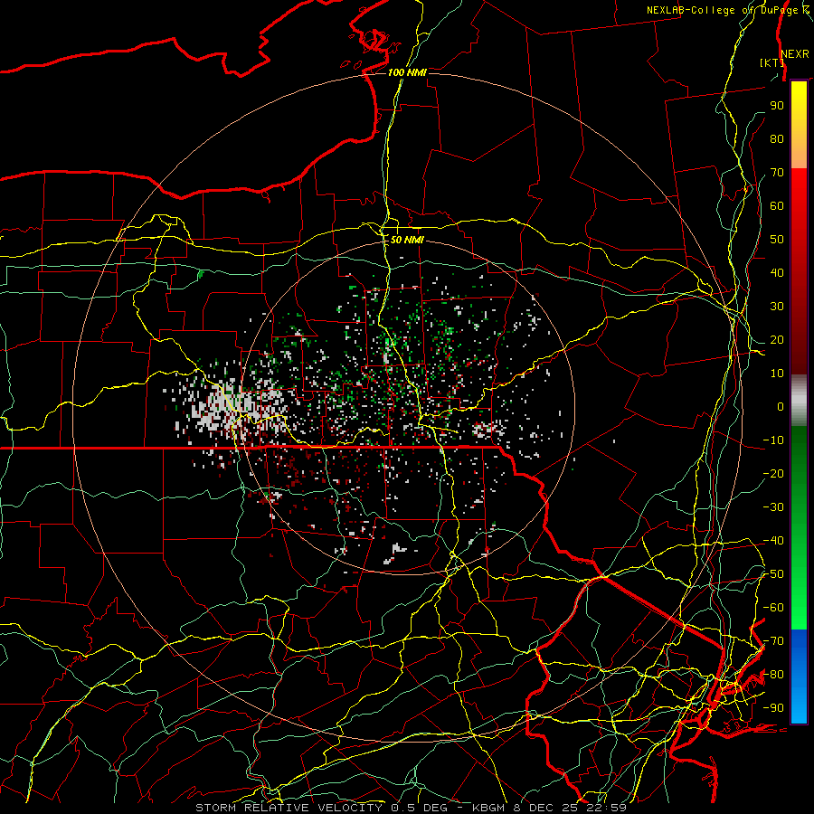
Task: Click the positive 90 scale label
Action: coord(777,106)
